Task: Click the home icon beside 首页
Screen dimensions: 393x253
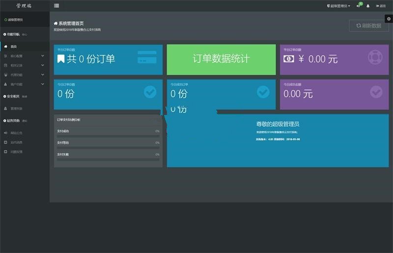Action: click(x=5, y=46)
